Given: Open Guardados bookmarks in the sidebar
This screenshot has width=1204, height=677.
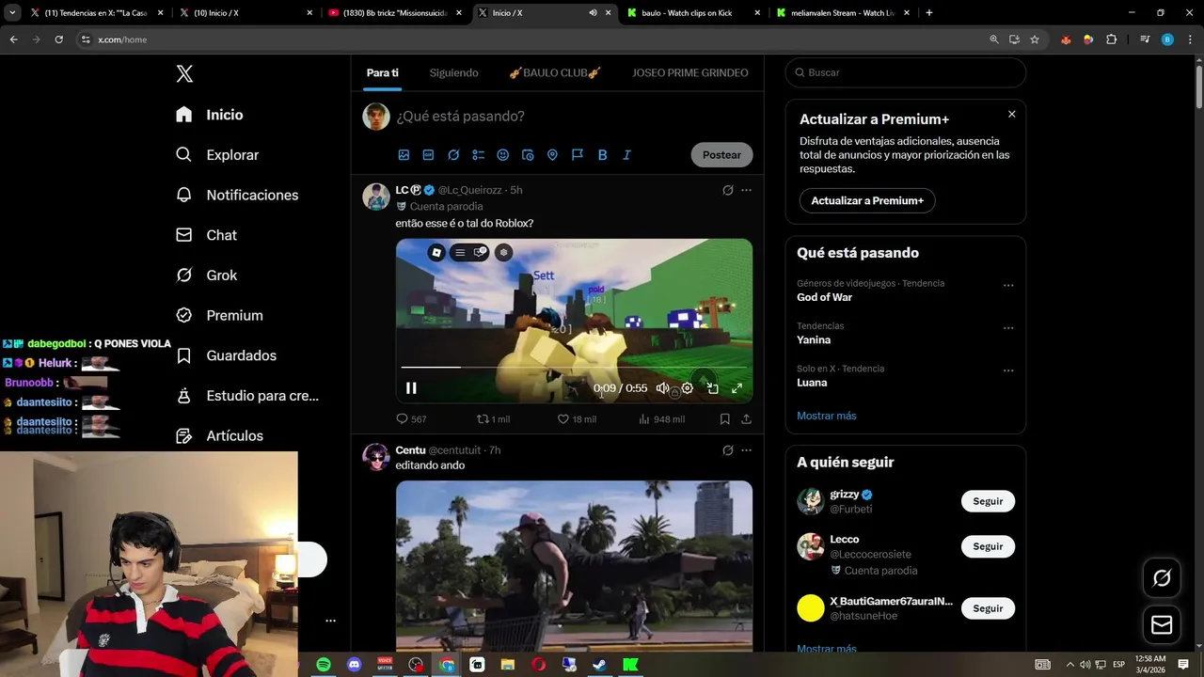Looking at the screenshot, I should click(226, 355).
